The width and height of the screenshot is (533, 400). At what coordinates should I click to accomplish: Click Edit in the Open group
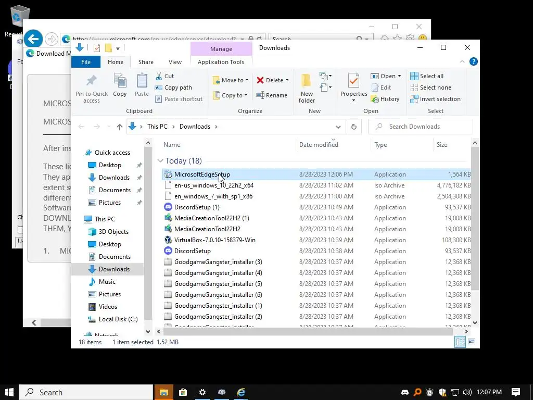click(381, 87)
